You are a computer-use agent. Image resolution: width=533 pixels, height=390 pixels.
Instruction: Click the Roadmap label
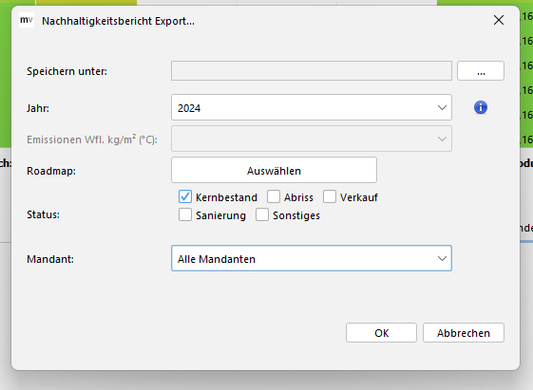point(51,171)
